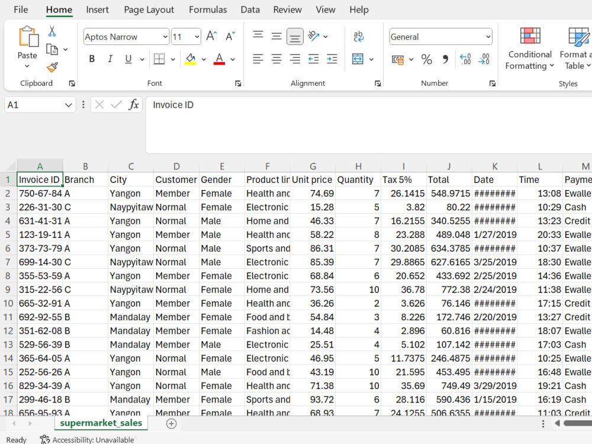Expand the Fill Color arrow
Image resolution: width=592 pixels, height=444 pixels.
click(x=204, y=59)
